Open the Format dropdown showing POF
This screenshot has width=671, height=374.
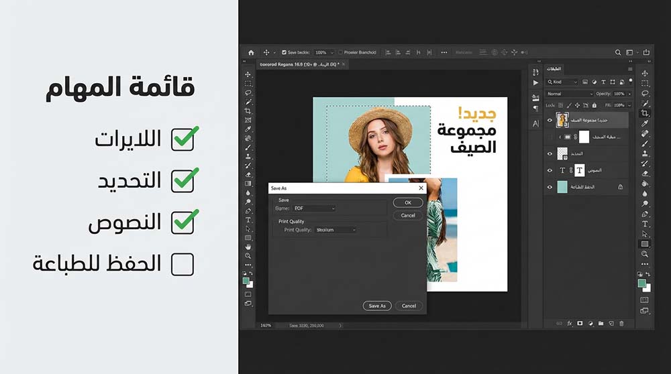tap(314, 208)
